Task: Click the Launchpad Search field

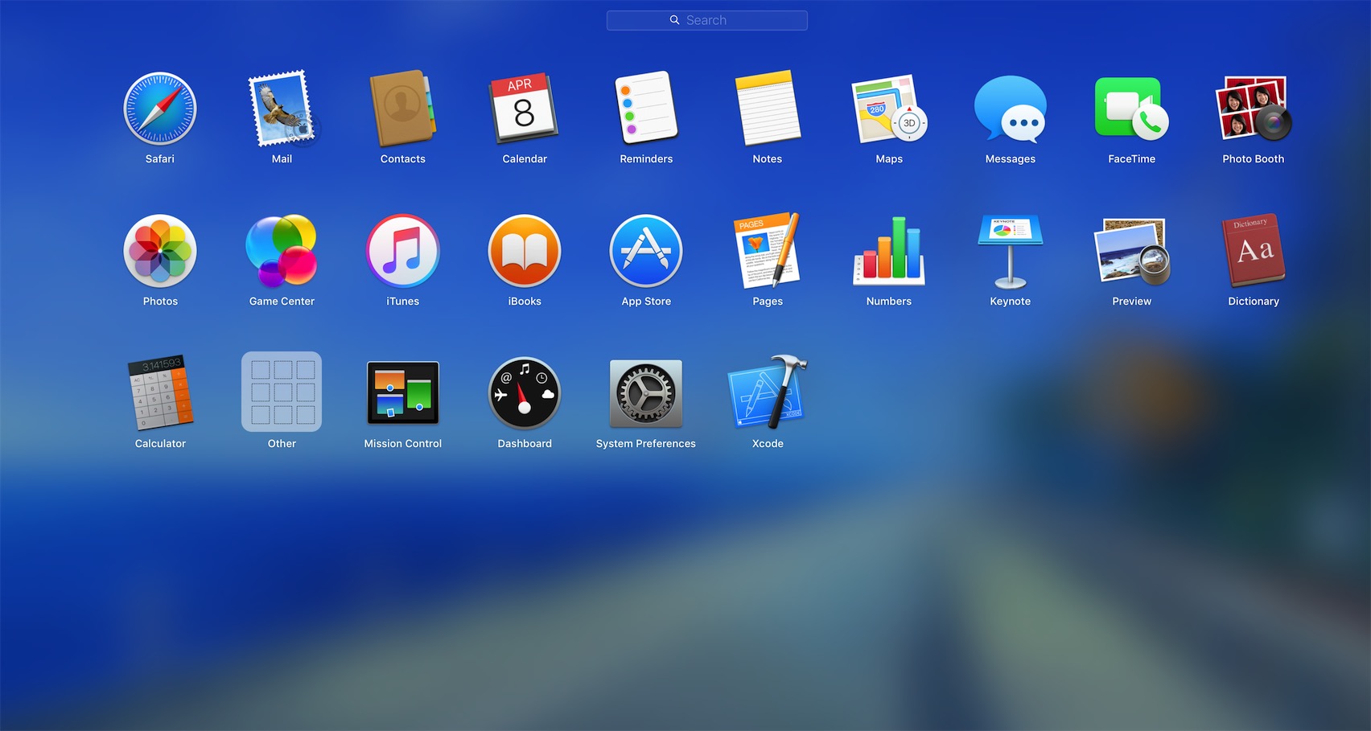Action: (706, 20)
